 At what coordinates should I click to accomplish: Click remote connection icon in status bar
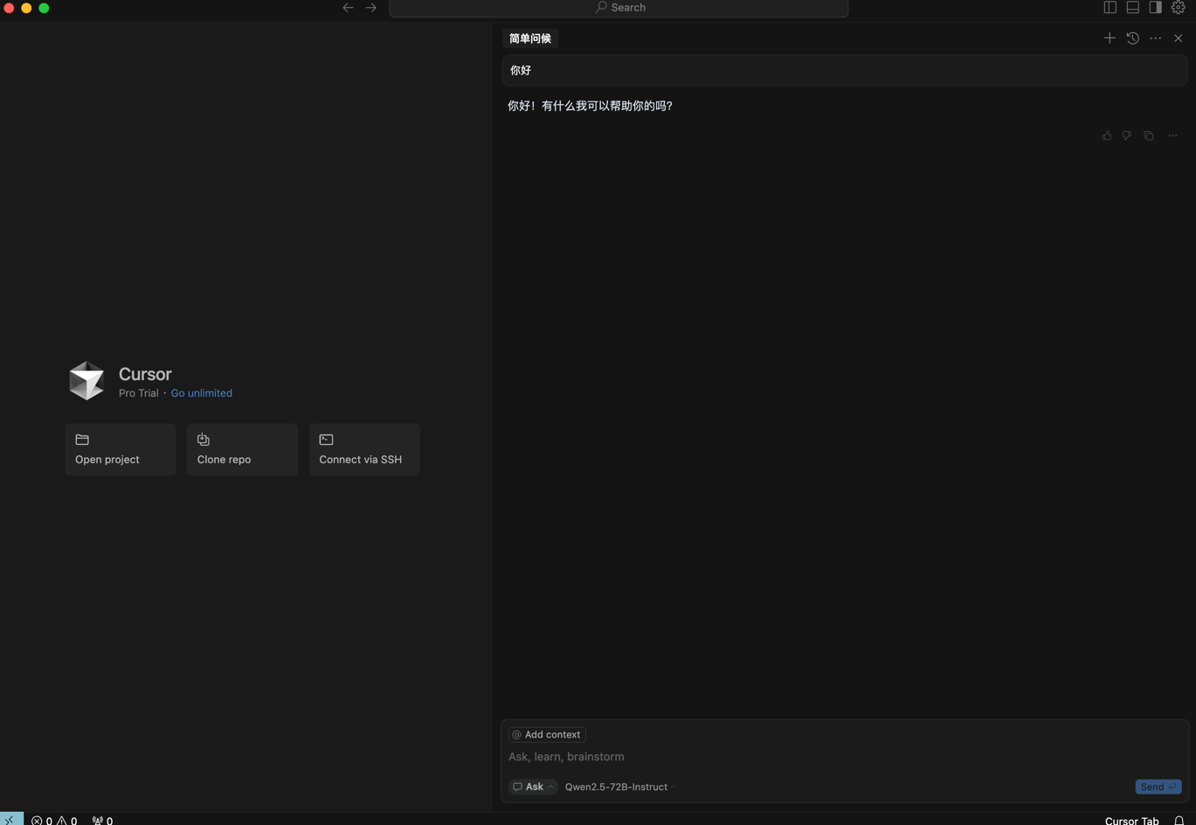(11, 820)
